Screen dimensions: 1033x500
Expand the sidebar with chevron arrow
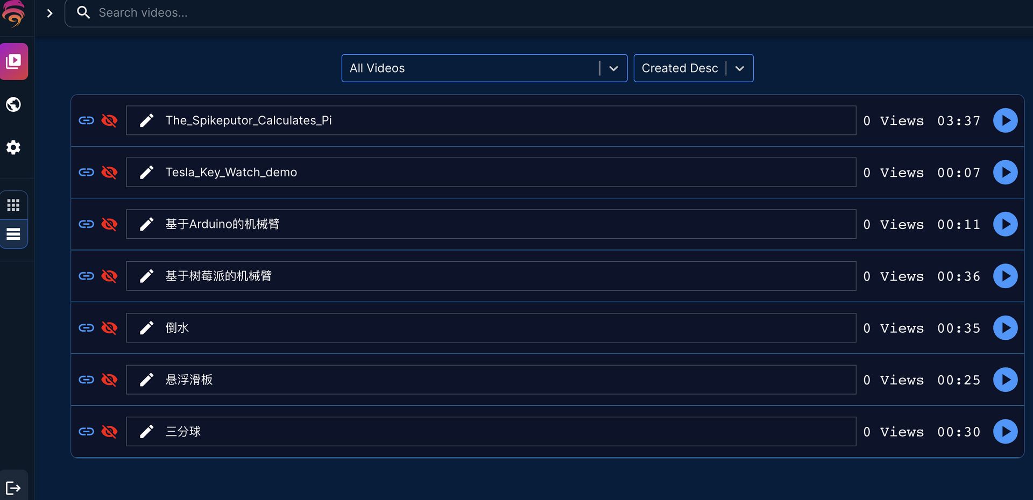click(49, 13)
